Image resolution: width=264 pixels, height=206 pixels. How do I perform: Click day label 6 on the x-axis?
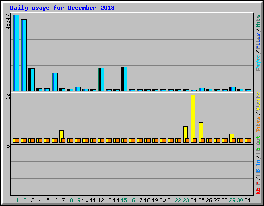(x=56, y=200)
